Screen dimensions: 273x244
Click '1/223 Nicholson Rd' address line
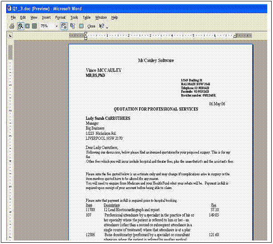[101, 134]
